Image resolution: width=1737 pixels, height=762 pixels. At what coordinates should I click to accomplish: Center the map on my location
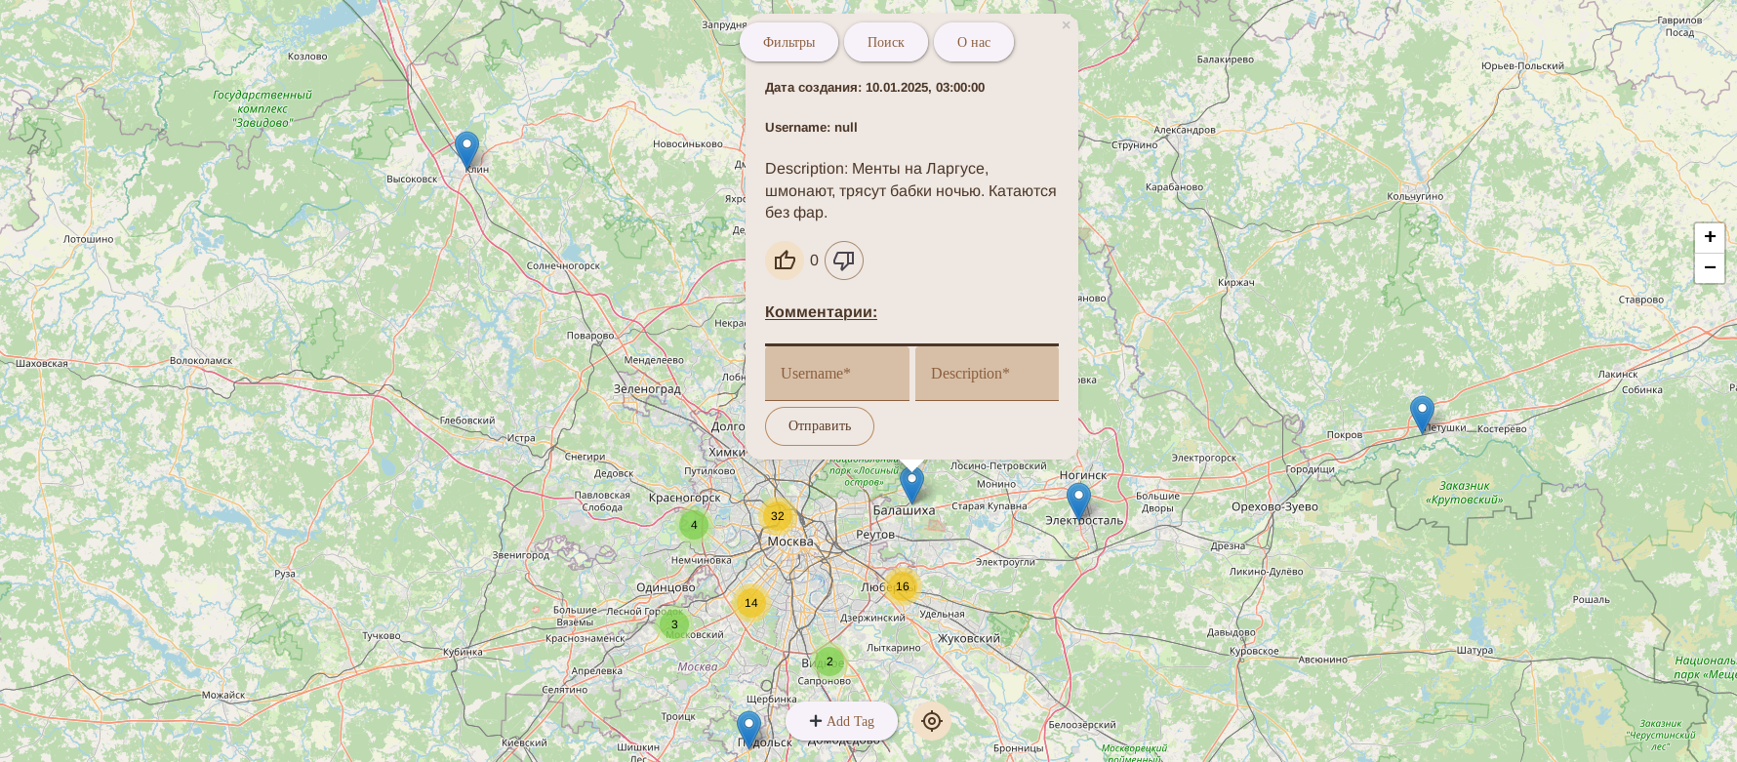click(x=932, y=721)
